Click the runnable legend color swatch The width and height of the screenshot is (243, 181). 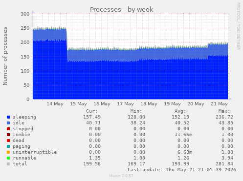pyautogui.click(x=8, y=158)
